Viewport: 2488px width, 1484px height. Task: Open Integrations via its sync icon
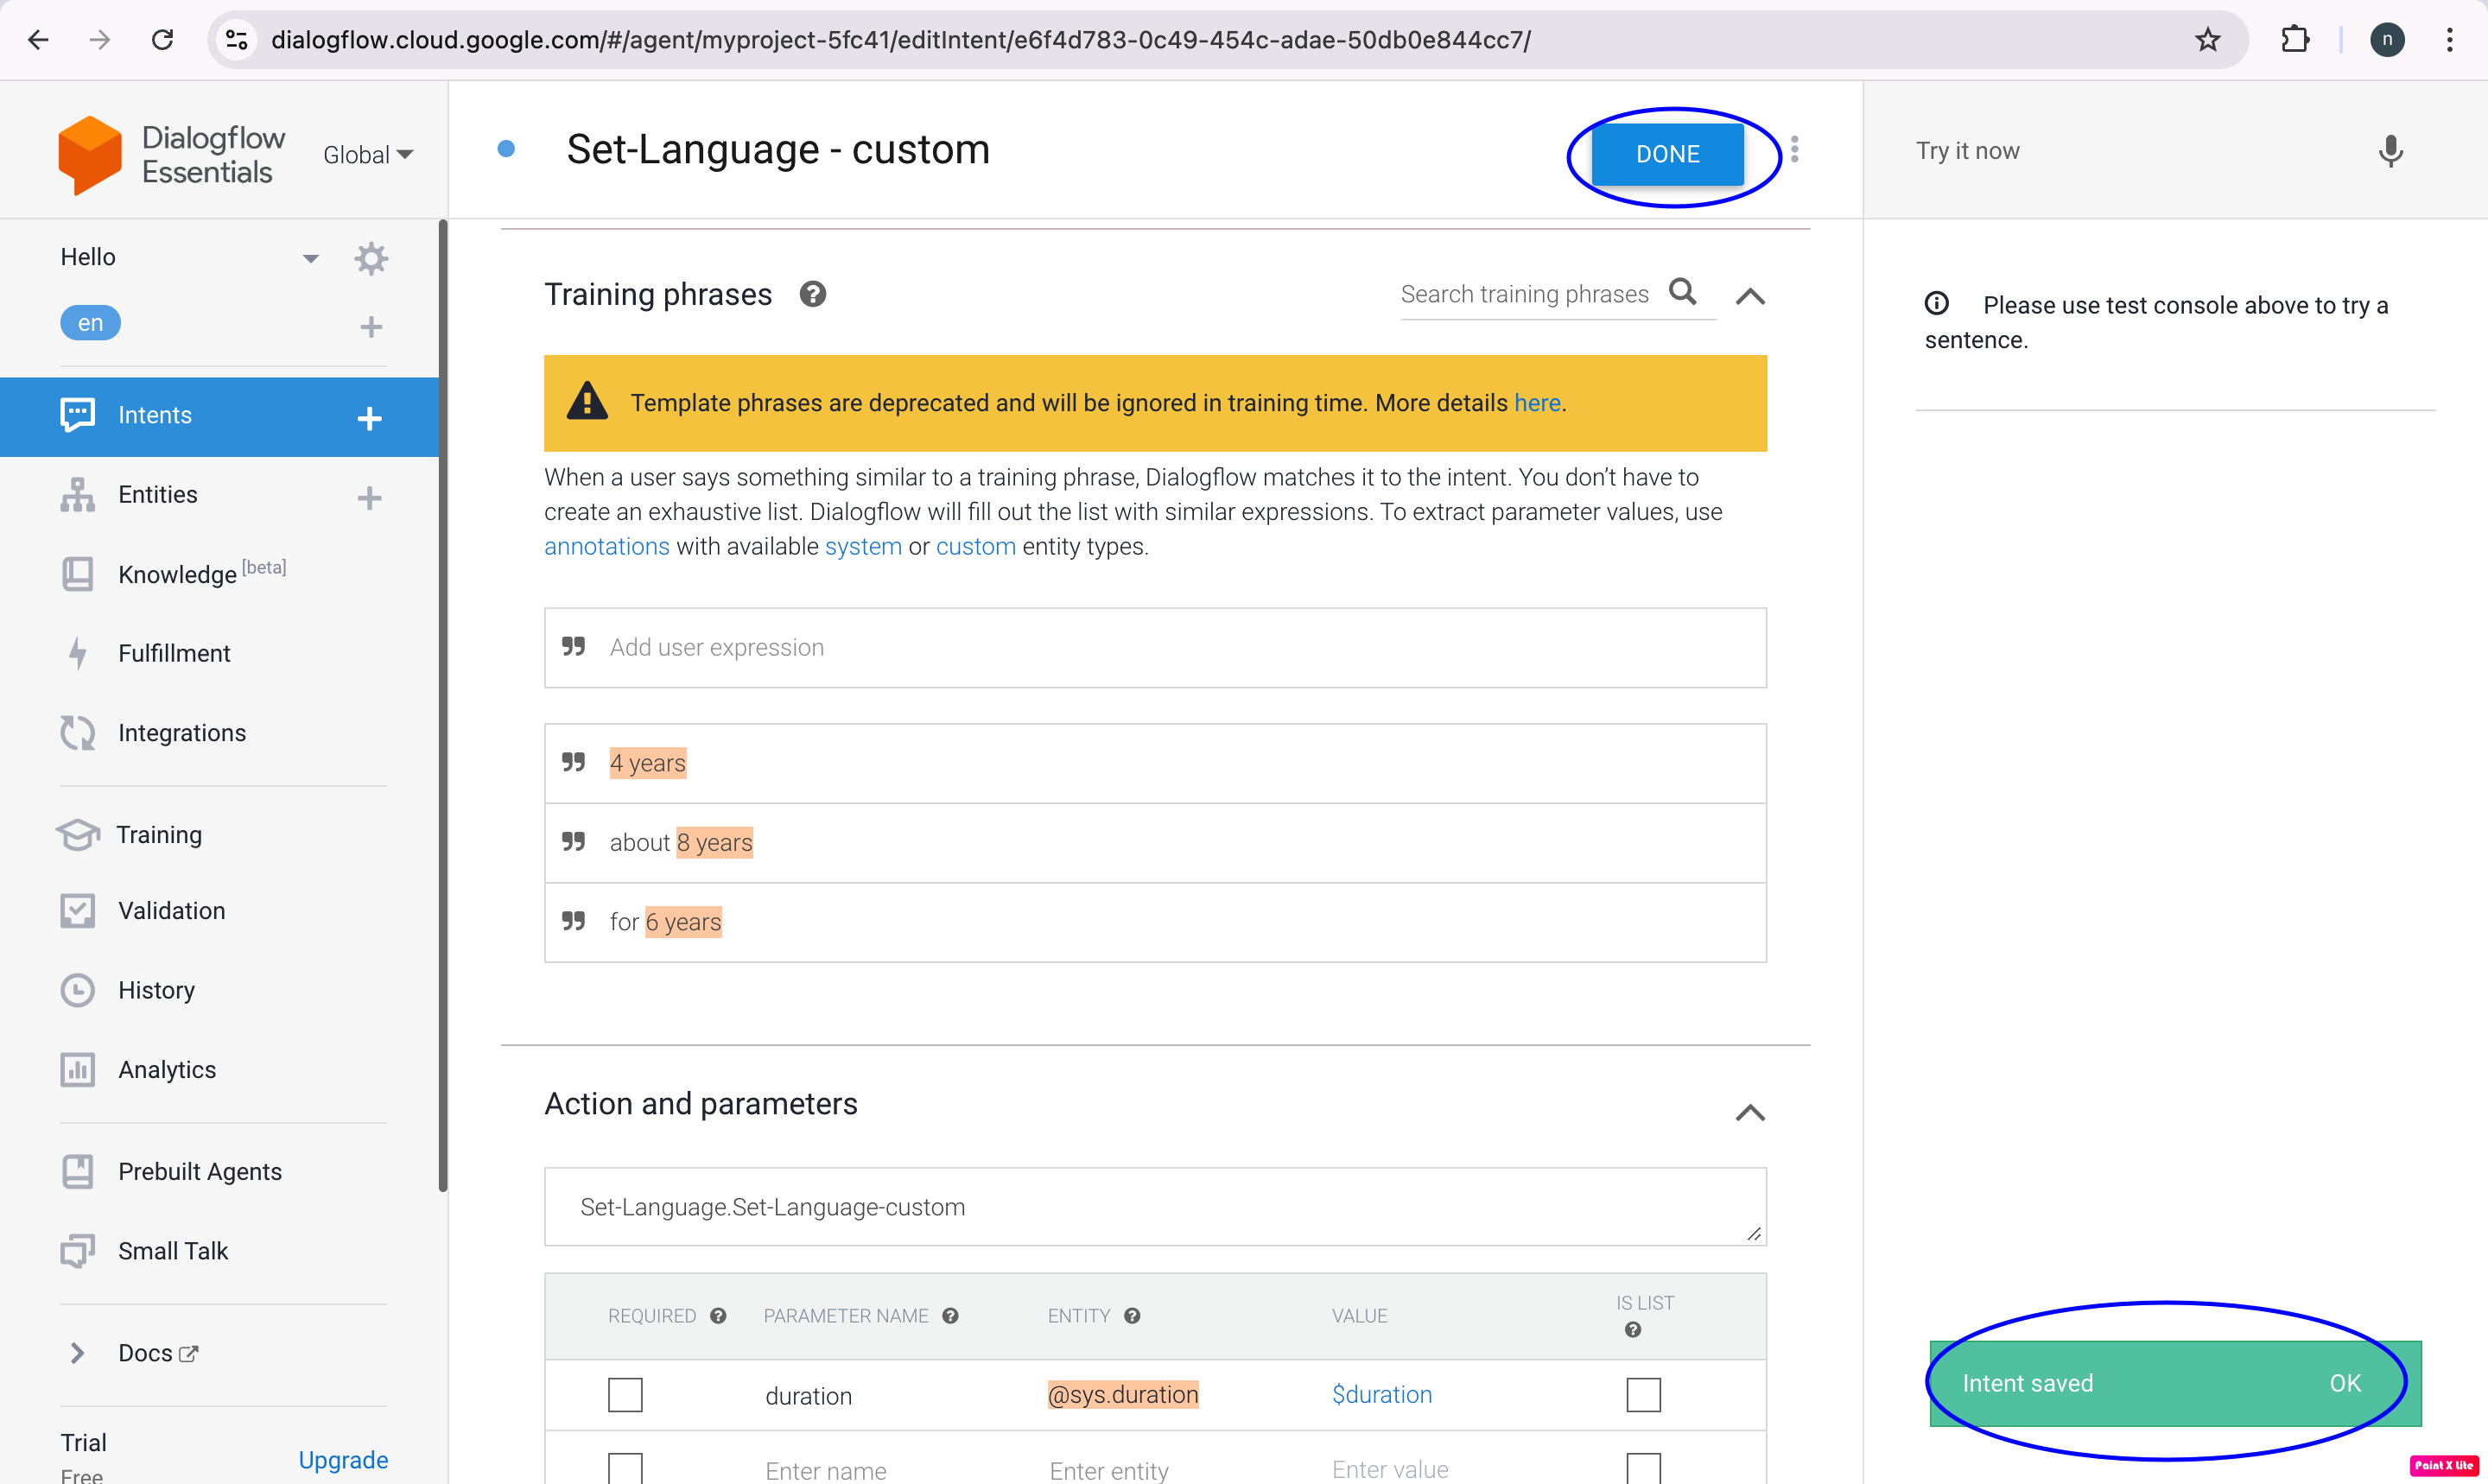point(78,732)
